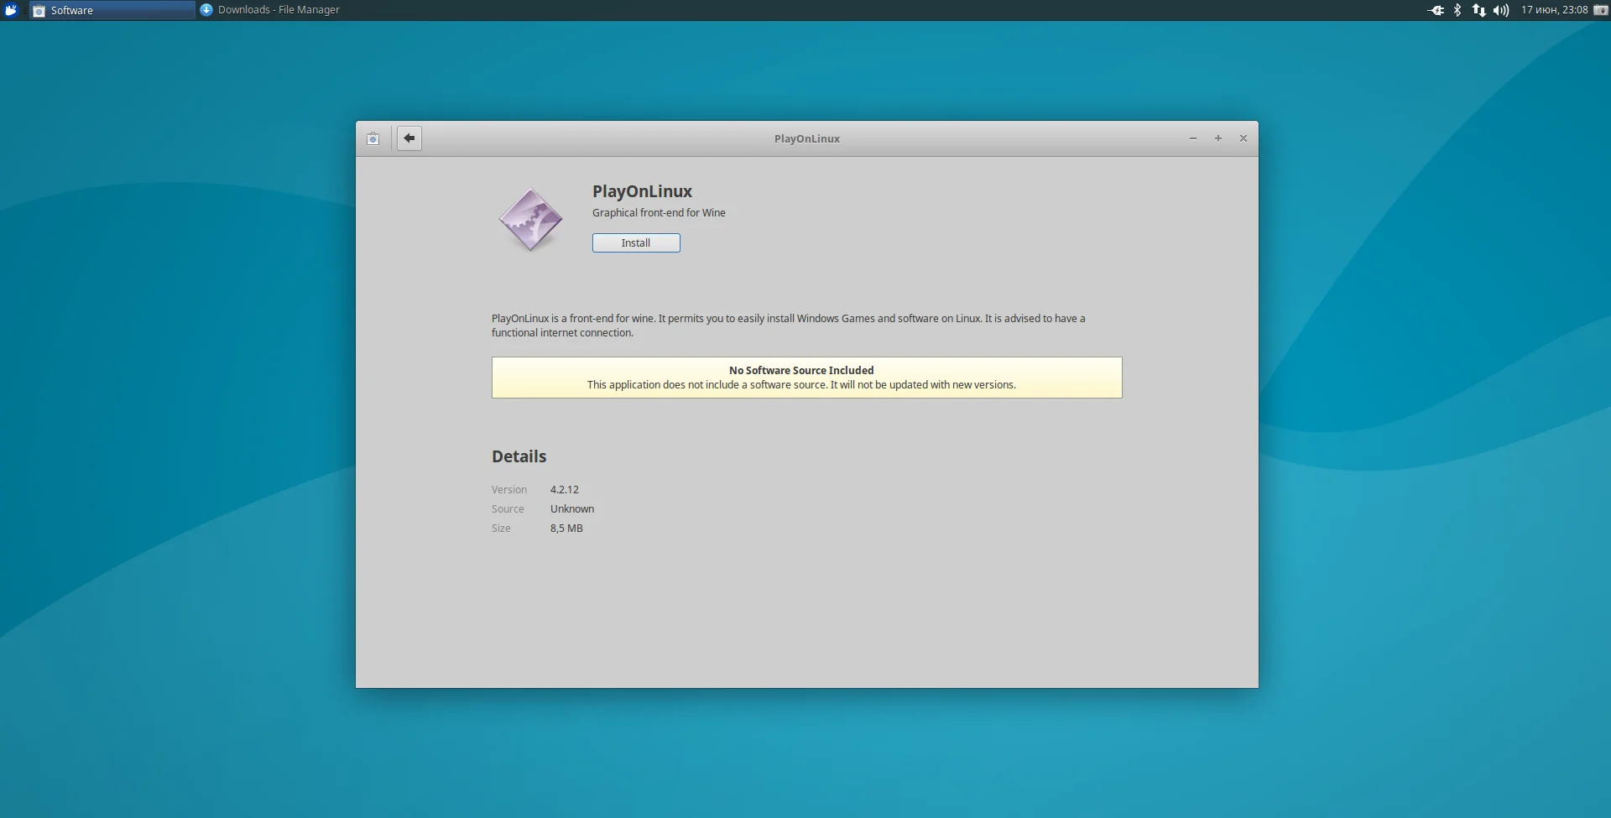Viewport: 1611px width, 818px height.
Task: Open the power plug indicator
Action: point(1436,10)
